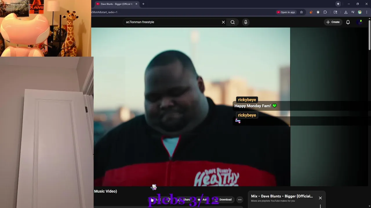371x208 pixels.
Task: Click the Share button under the video
Action: (184, 200)
